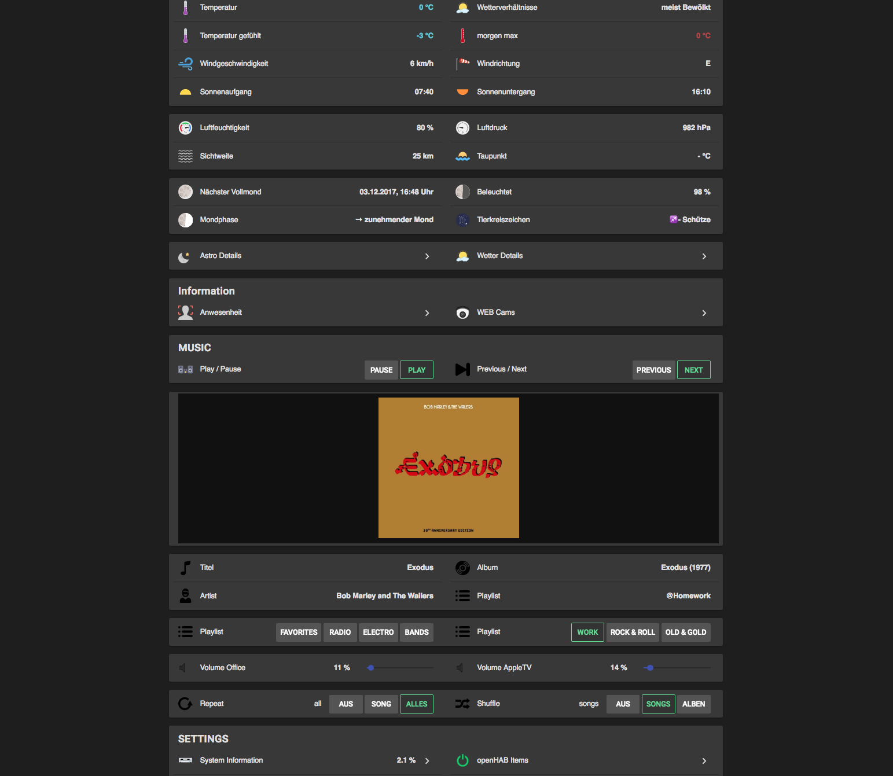Click the windsock icon for Windrichtung
893x776 pixels.
[462, 64]
